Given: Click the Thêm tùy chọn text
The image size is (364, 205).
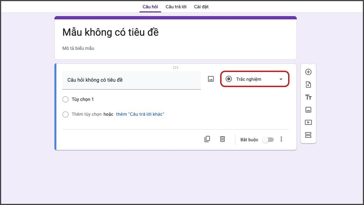Looking at the screenshot, I should click(86, 114).
